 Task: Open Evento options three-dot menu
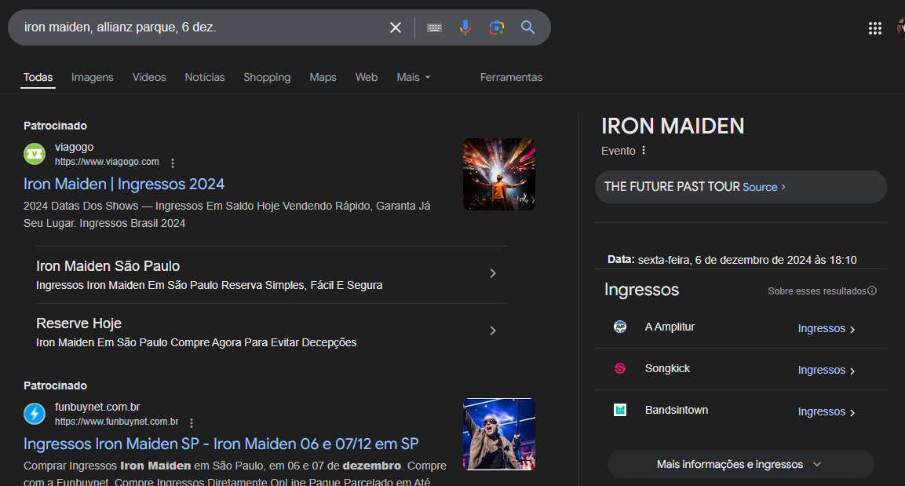coord(644,150)
